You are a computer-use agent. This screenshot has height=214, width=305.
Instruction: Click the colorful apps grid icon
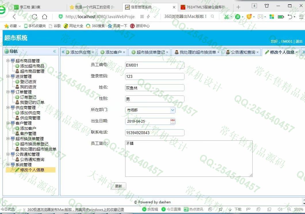pyautogui.click(x=272, y=17)
